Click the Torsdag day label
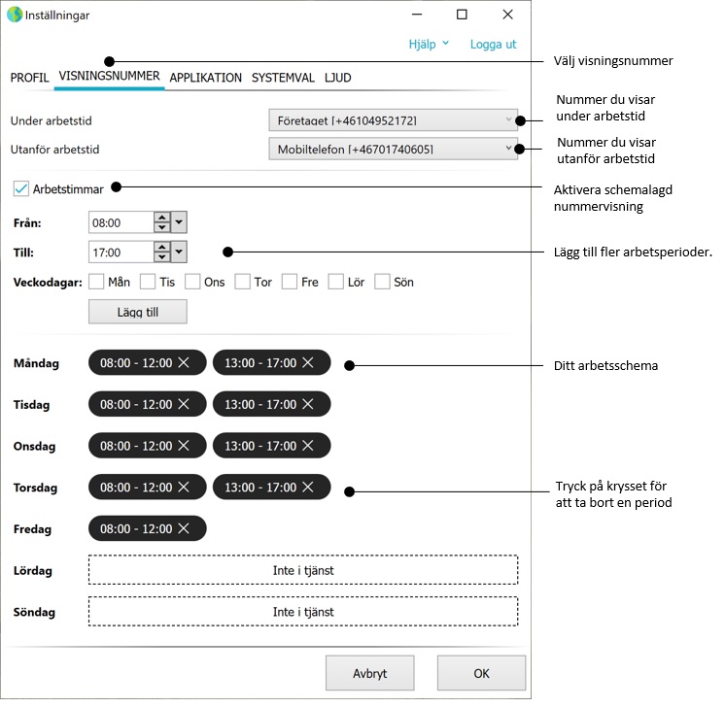 pyautogui.click(x=36, y=488)
